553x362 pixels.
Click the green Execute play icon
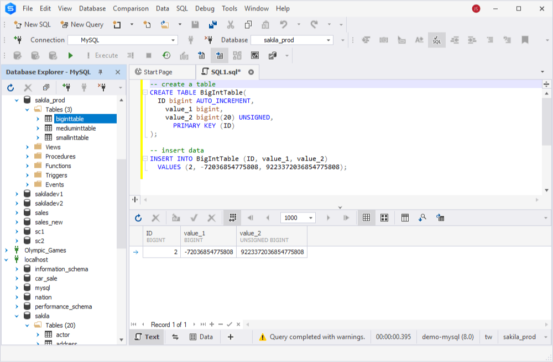[x=70, y=55]
